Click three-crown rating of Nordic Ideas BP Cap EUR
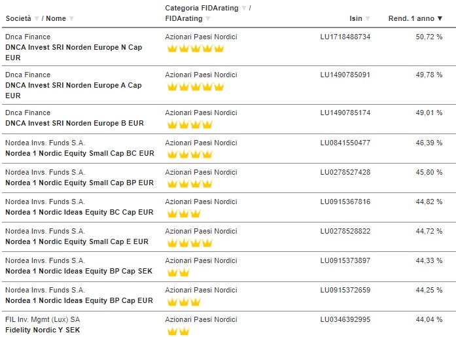This screenshot has height=337, width=456. tap(184, 302)
